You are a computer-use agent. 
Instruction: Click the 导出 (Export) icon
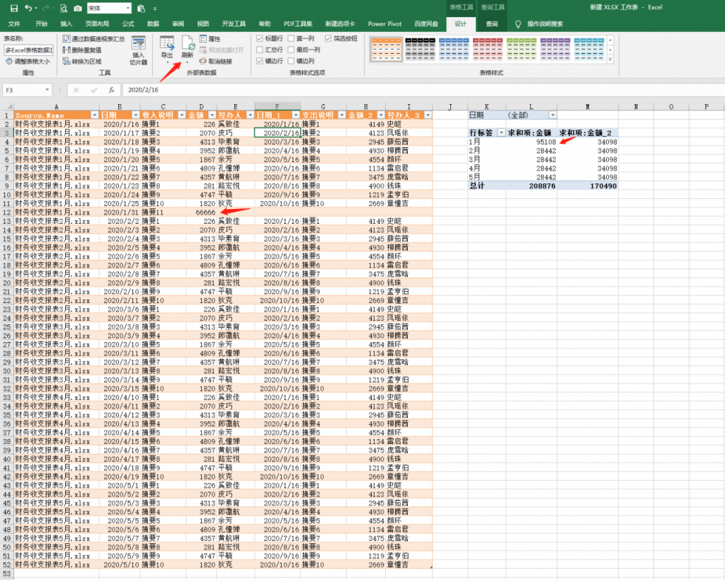click(167, 45)
